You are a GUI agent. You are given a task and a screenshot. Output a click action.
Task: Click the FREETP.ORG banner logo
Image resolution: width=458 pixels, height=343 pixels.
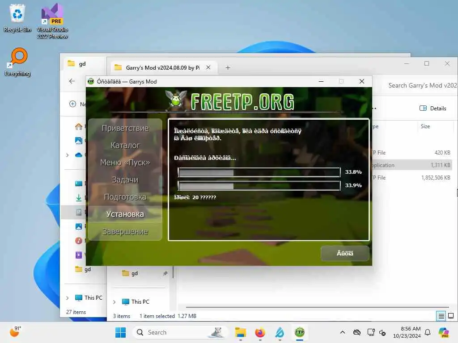pyautogui.click(x=229, y=101)
